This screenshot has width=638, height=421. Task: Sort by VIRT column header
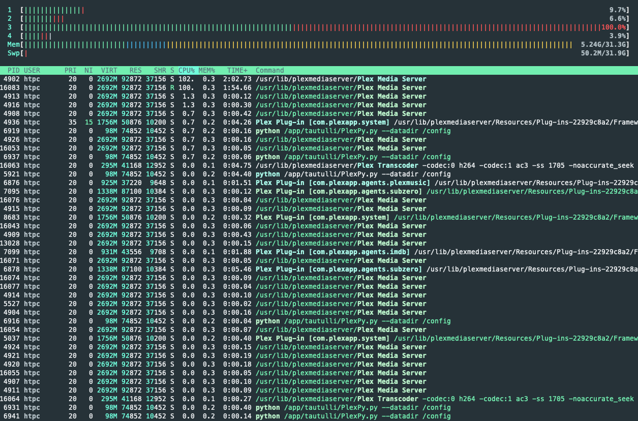(x=109, y=70)
